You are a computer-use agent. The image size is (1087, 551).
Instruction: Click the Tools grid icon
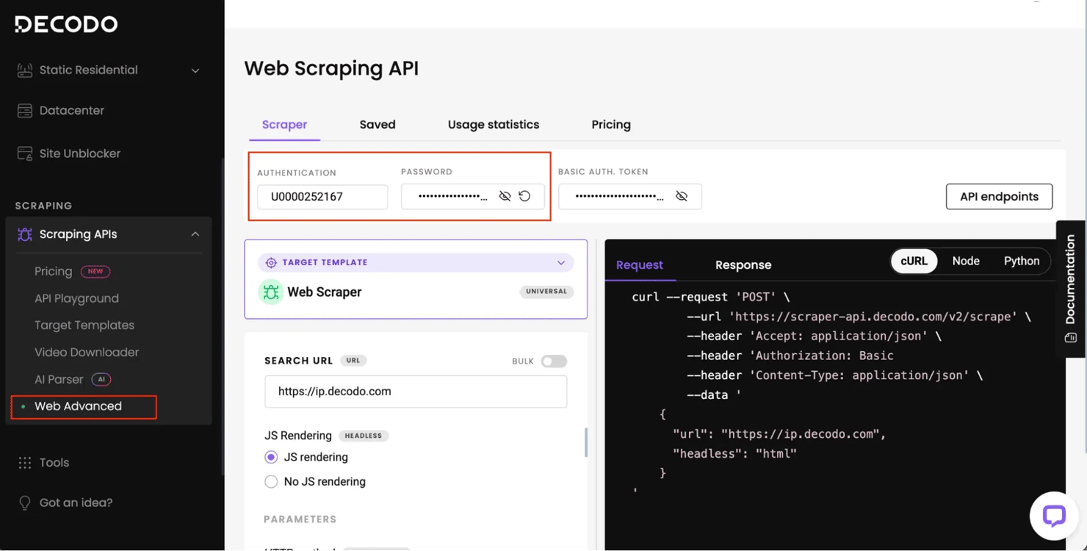[25, 463]
